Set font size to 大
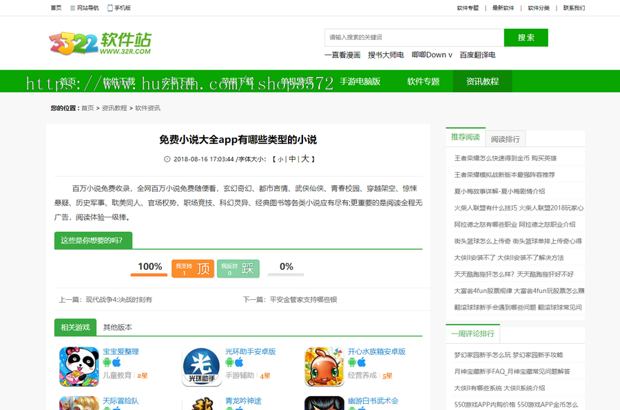620x410 pixels. point(305,159)
